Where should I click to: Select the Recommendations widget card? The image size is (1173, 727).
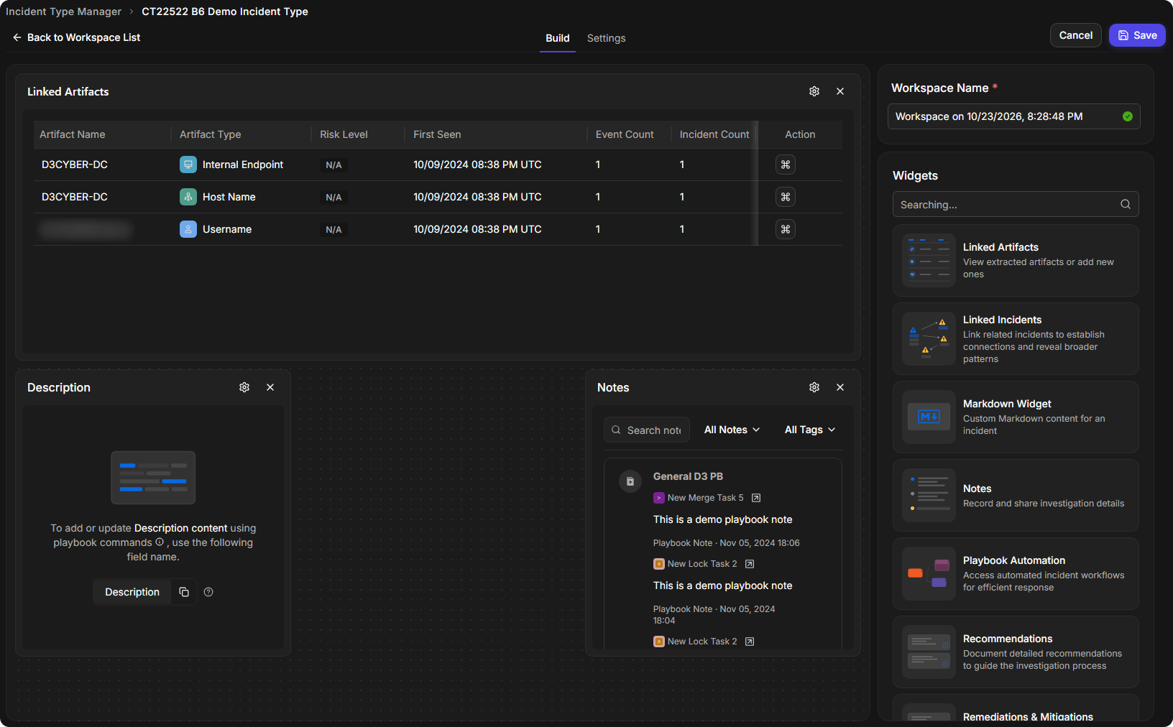point(1016,652)
